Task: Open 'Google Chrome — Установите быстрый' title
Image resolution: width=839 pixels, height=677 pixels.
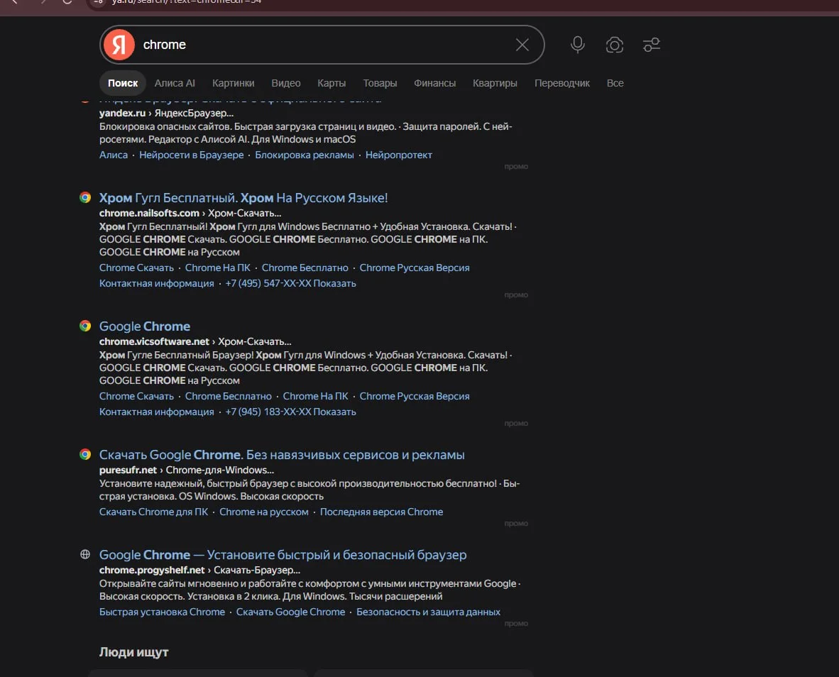Action: pyautogui.click(x=283, y=555)
